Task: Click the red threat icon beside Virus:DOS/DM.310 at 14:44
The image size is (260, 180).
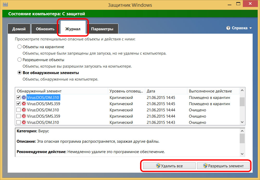Action: pyautogui.click(x=24, y=110)
